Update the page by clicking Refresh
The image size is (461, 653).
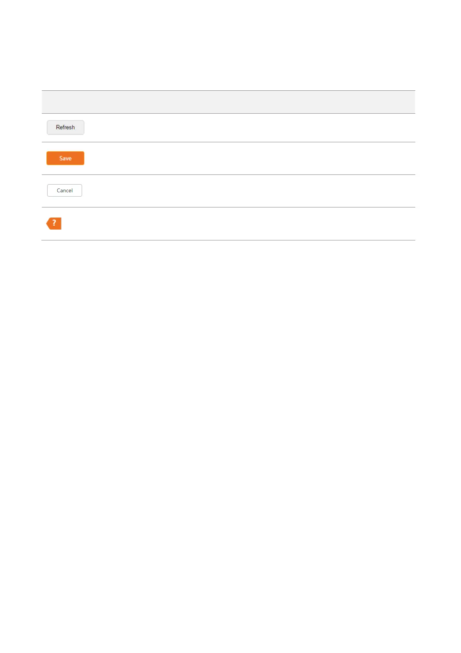65,128
